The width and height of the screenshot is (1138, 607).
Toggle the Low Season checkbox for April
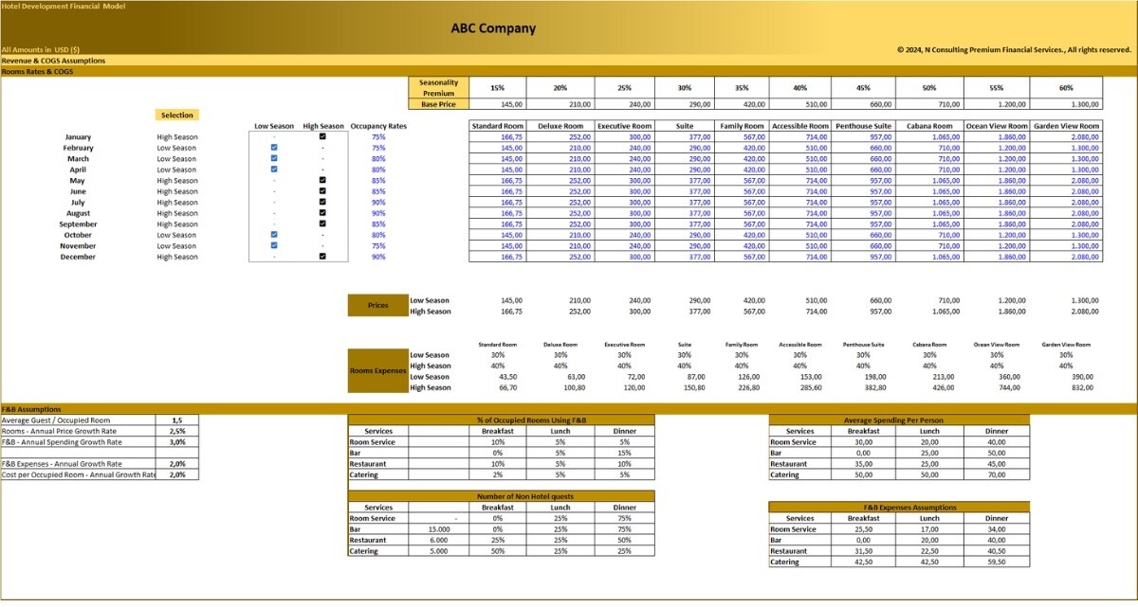pyautogui.click(x=274, y=170)
